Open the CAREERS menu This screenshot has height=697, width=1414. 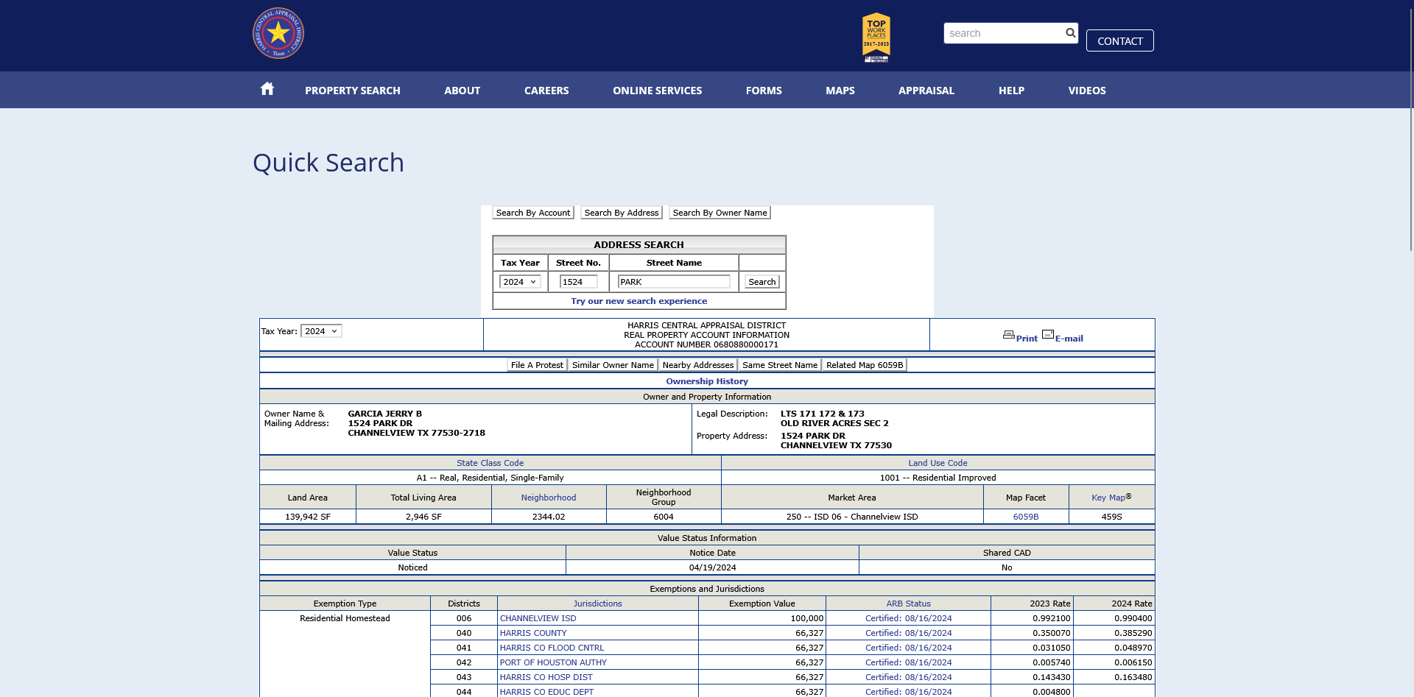[x=546, y=91]
